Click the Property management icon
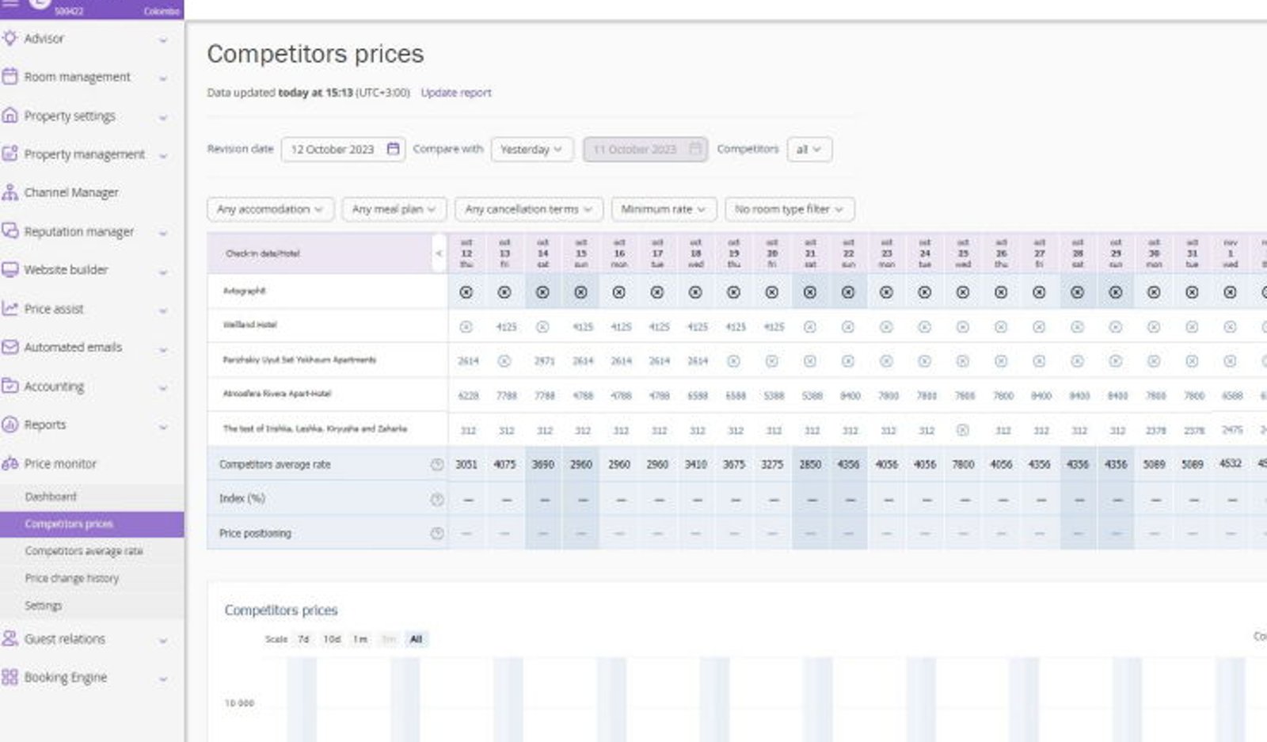Image resolution: width=1267 pixels, height=742 pixels. [x=10, y=154]
